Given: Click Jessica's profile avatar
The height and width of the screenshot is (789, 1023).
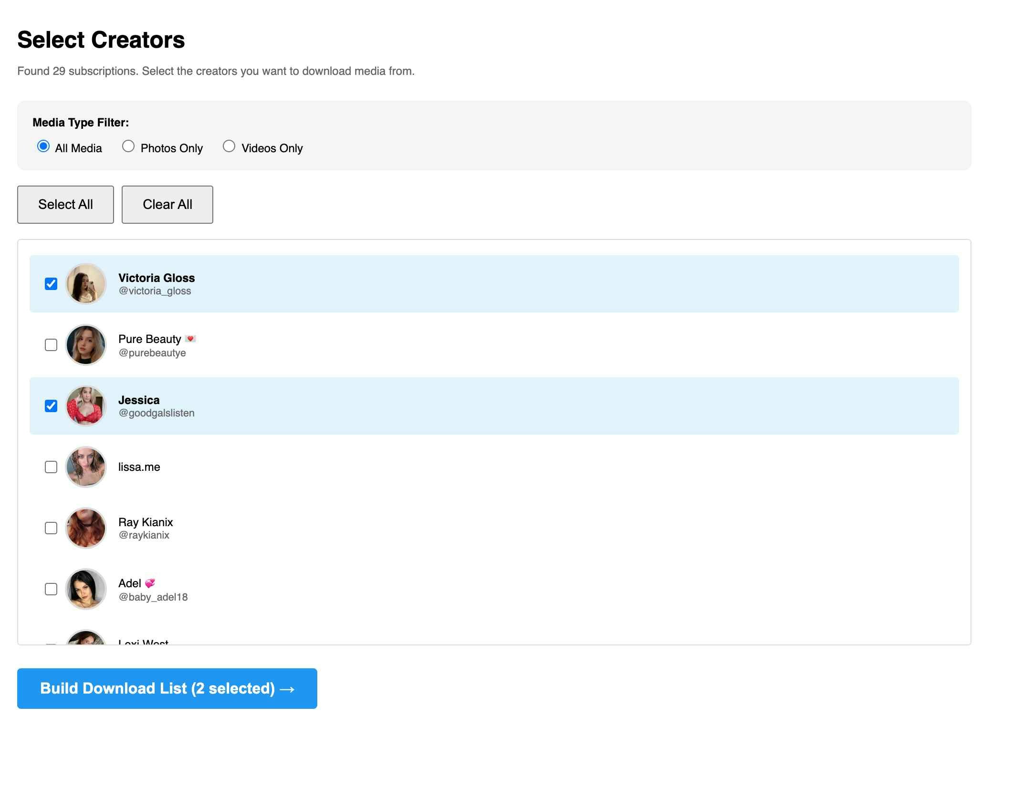Looking at the screenshot, I should (86, 406).
